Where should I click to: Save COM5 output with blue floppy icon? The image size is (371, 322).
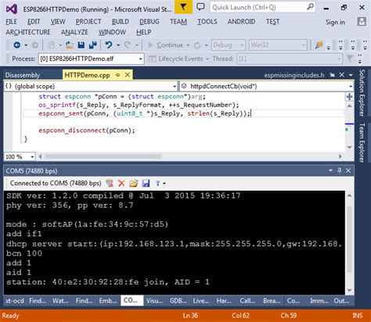(x=146, y=183)
